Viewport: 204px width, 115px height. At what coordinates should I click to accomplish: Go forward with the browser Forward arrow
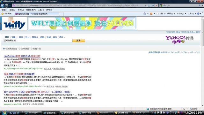[x=6, y=5]
